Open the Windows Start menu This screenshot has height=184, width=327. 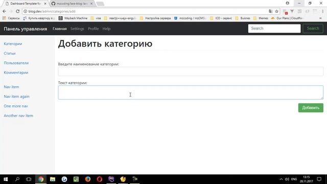(x=6, y=179)
